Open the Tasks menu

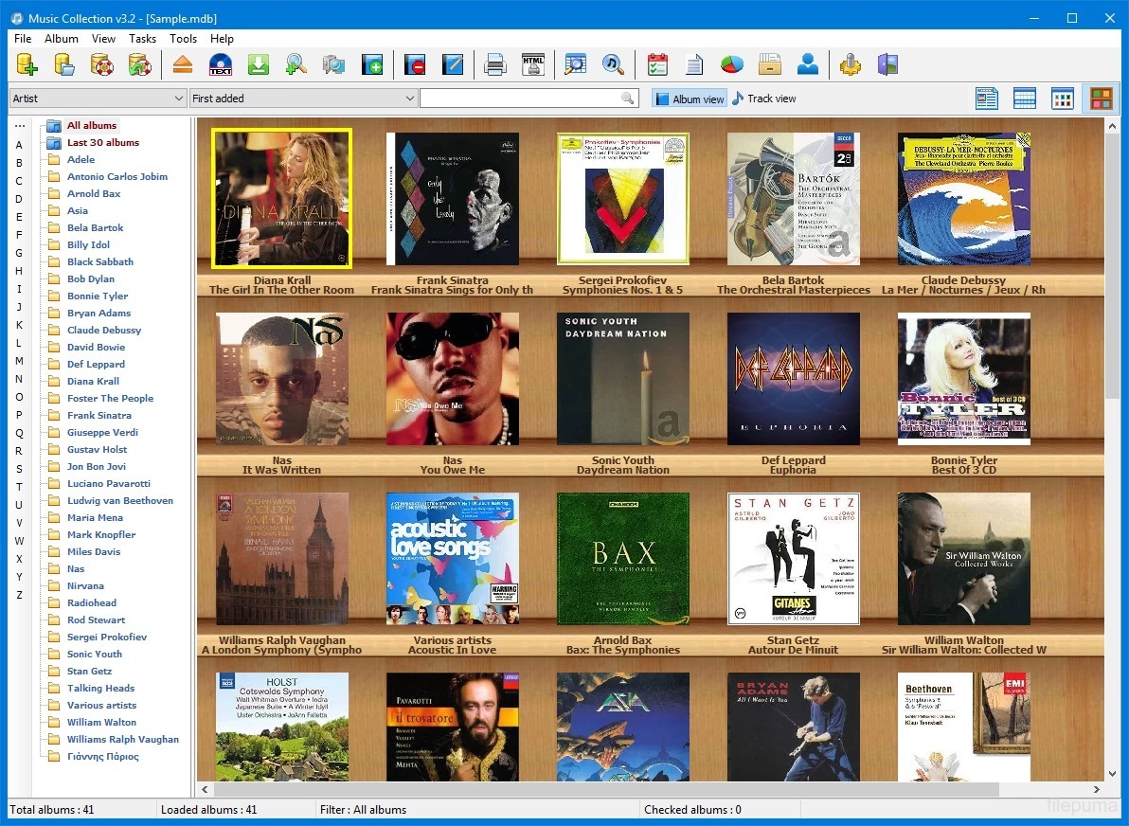pos(142,39)
